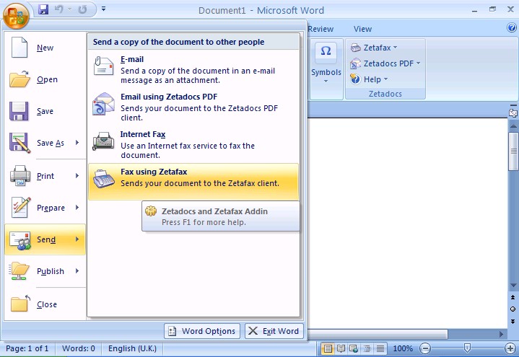This screenshot has width=519, height=357.
Task: Select E-mail send option title
Action: click(x=132, y=60)
